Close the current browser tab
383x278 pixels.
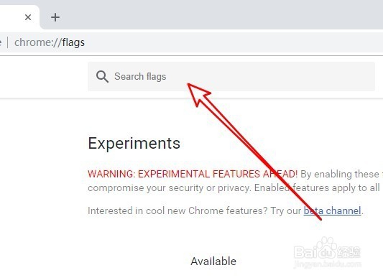pyautogui.click(x=28, y=17)
